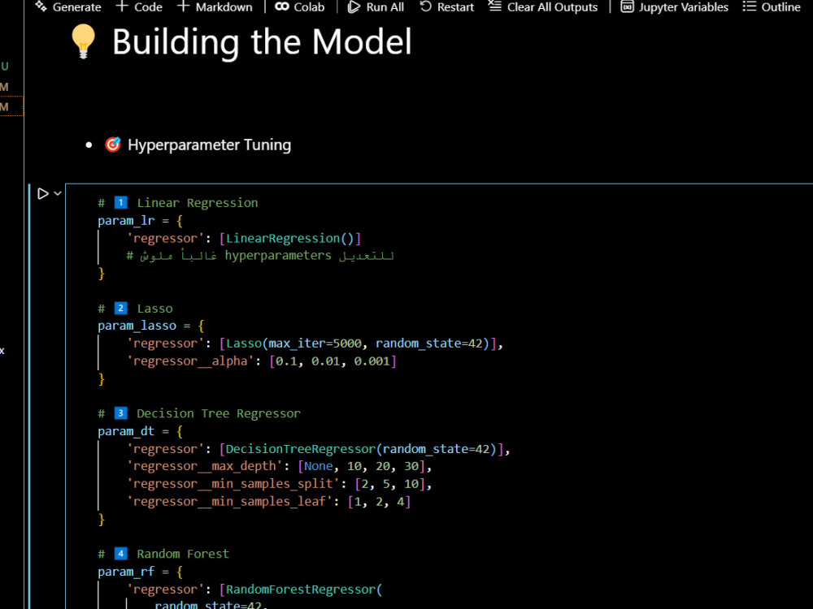The height and width of the screenshot is (609, 813).
Task: Click the blue number 4 emoji in comment
Action: (121, 554)
